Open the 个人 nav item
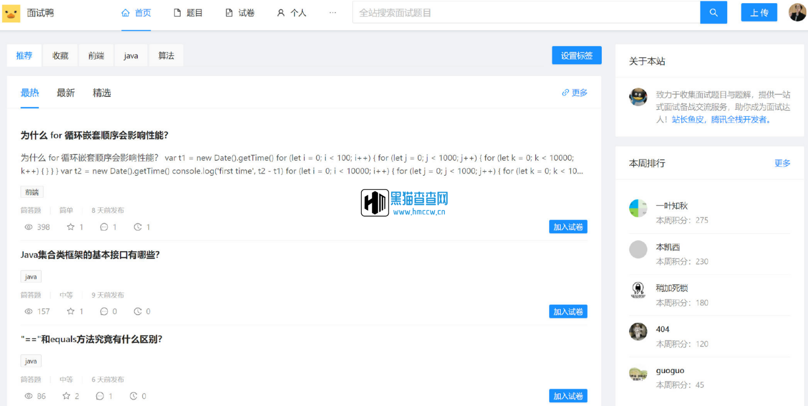 [x=292, y=13]
